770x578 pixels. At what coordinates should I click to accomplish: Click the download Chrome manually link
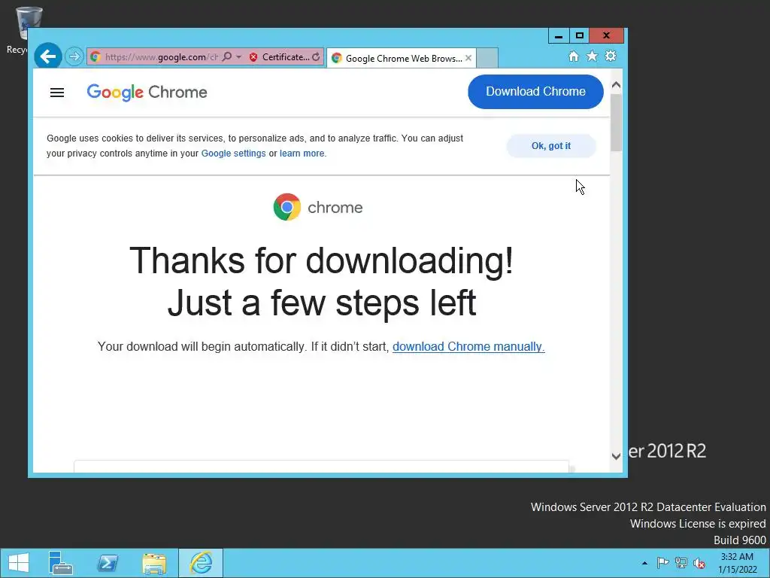pyautogui.click(x=468, y=346)
